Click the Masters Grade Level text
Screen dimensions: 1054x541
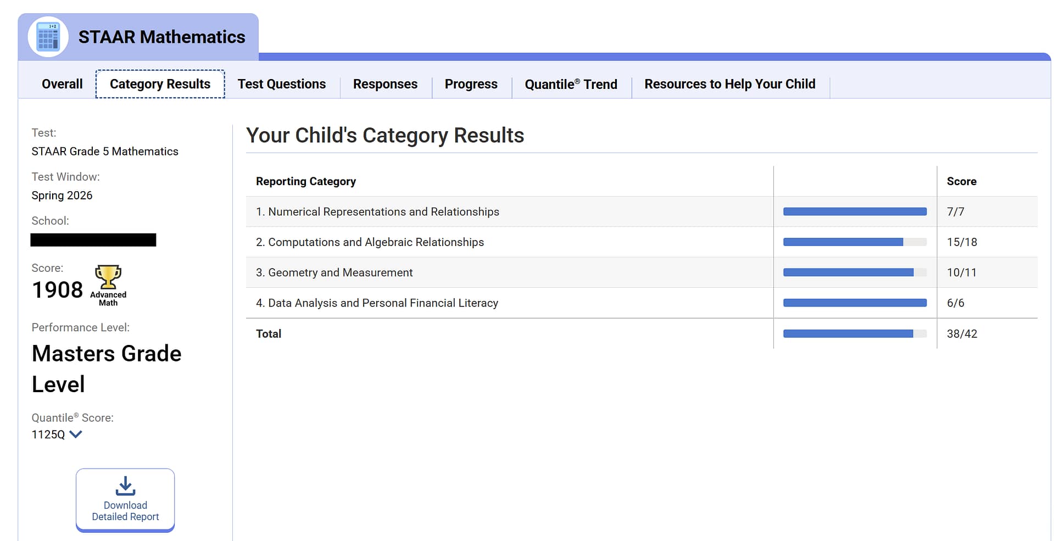click(x=107, y=369)
